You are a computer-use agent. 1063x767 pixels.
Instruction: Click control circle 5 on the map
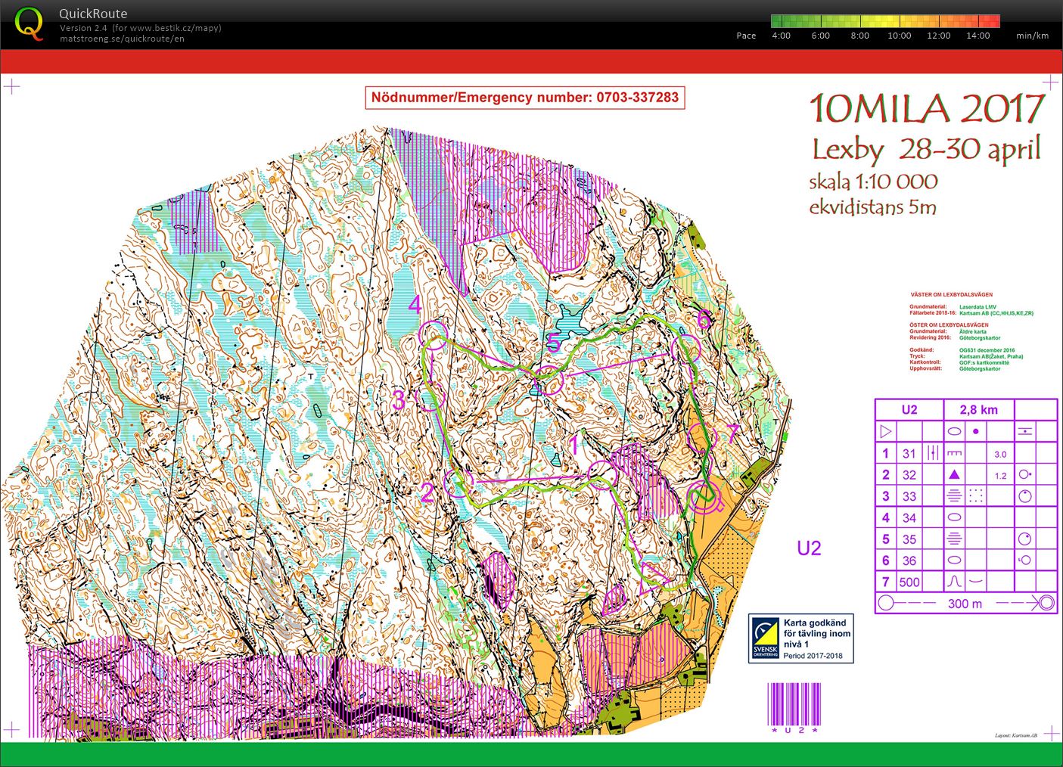[551, 380]
